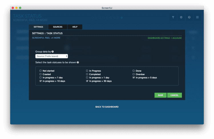Uncheck In progress > 10 days

tap(41, 81)
